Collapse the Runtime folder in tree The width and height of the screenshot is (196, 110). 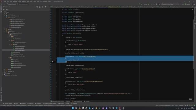click(x=8, y=58)
